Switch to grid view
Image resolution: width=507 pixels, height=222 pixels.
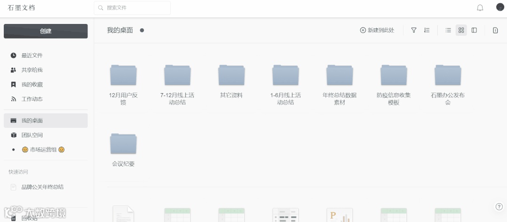pos(461,30)
